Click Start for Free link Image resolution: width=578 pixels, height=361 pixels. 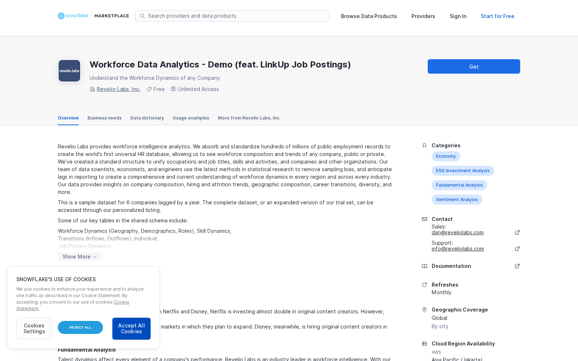point(497,16)
